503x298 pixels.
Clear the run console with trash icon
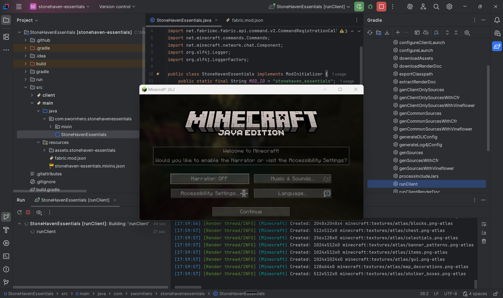[484, 241]
